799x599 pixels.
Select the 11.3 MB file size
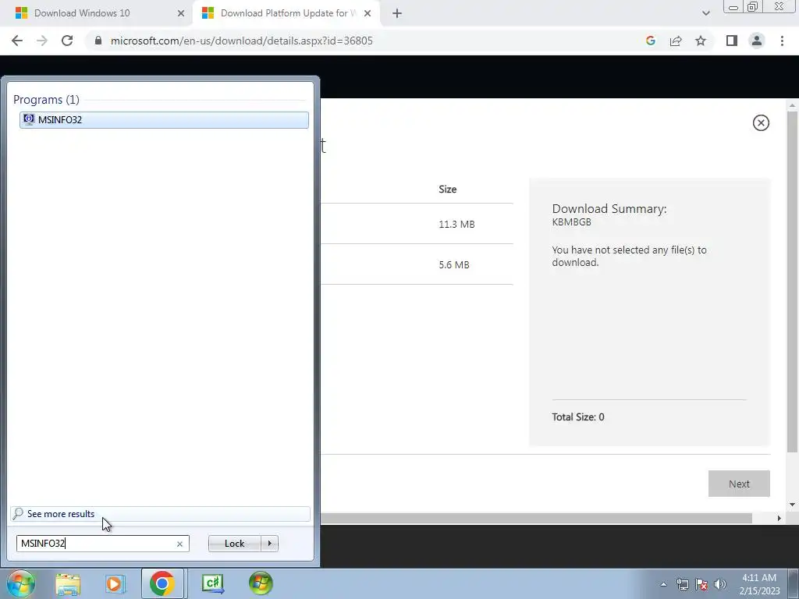(456, 224)
